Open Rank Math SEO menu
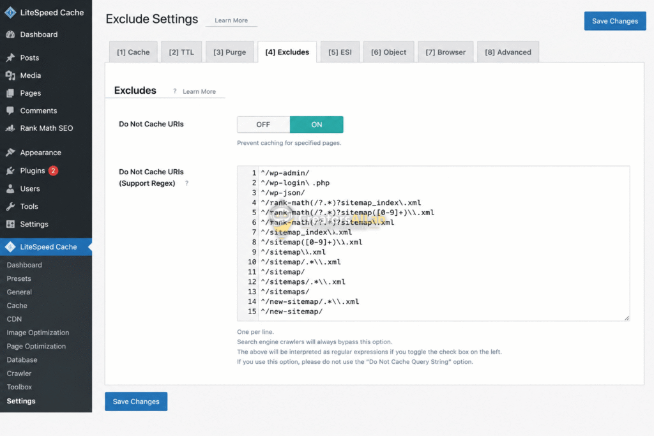The width and height of the screenshot is (654, 436). point(46,128)
